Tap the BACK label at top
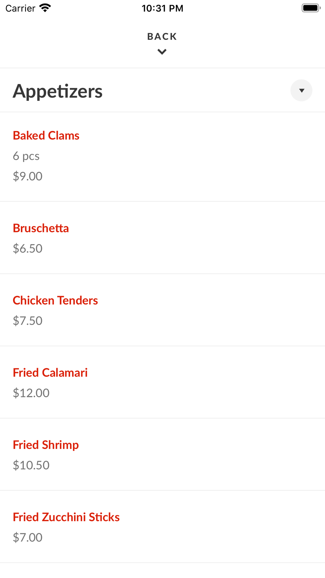This screenshot has height=578, width=325. 162,36
